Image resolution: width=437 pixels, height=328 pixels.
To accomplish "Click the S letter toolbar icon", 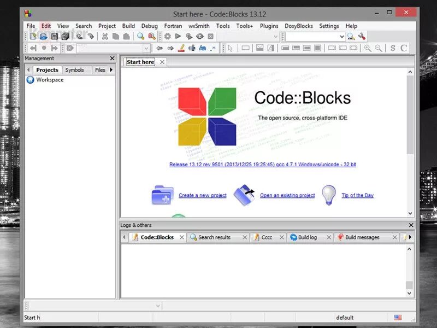I will (x=393, y=48).
